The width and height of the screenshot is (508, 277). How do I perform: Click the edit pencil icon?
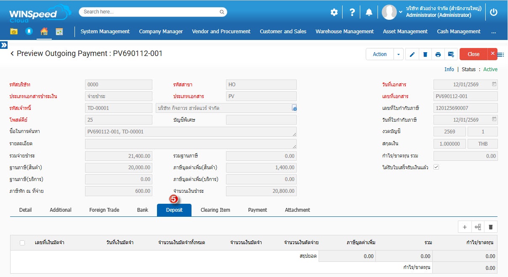pos(412,54)
